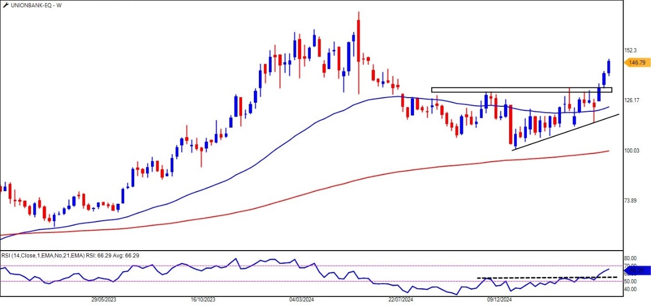Click the 09/12/2024 date label
This screenshot has width=651, height=306.
tap(499, 300)
